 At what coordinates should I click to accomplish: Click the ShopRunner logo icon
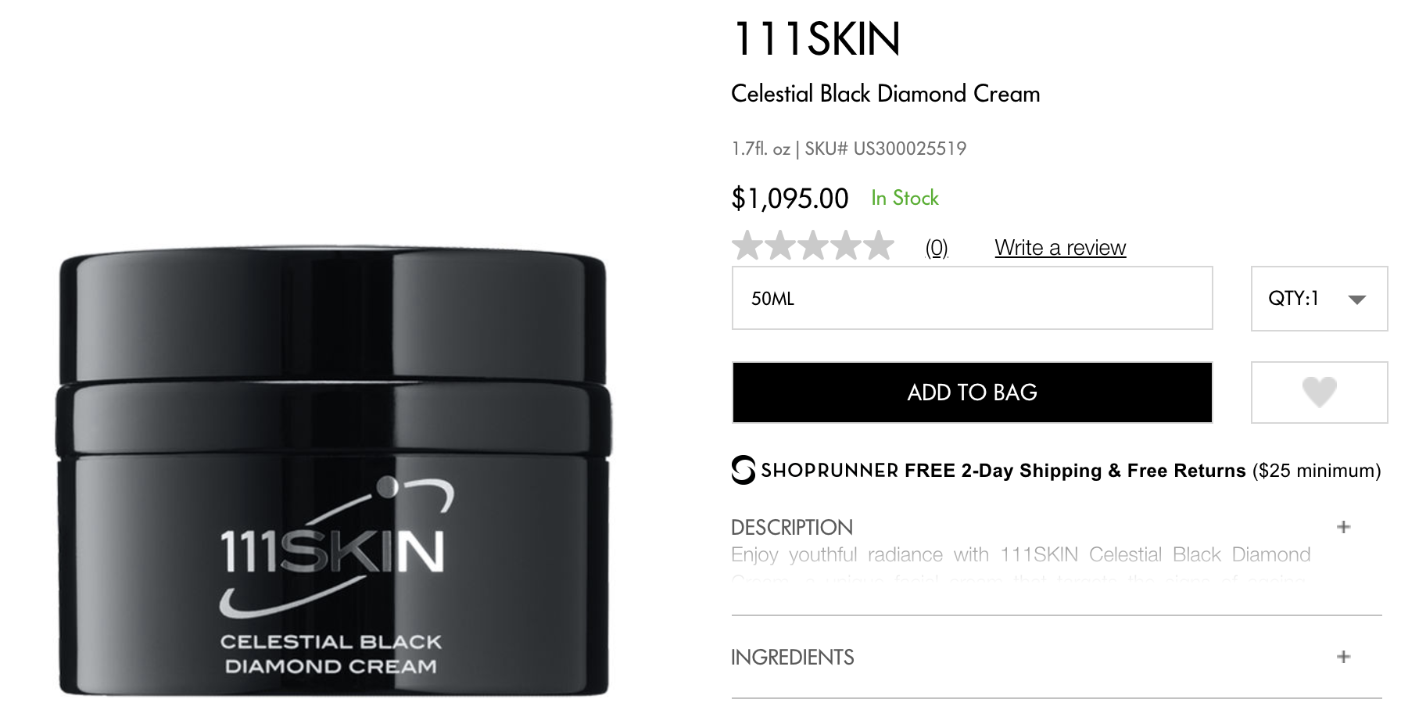pyautogui.click(x=743, y=470)
